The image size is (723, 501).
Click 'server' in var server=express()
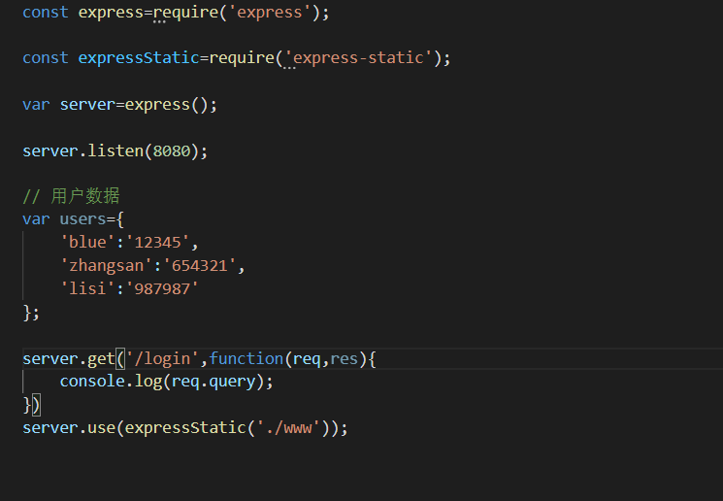coord(87,104)
